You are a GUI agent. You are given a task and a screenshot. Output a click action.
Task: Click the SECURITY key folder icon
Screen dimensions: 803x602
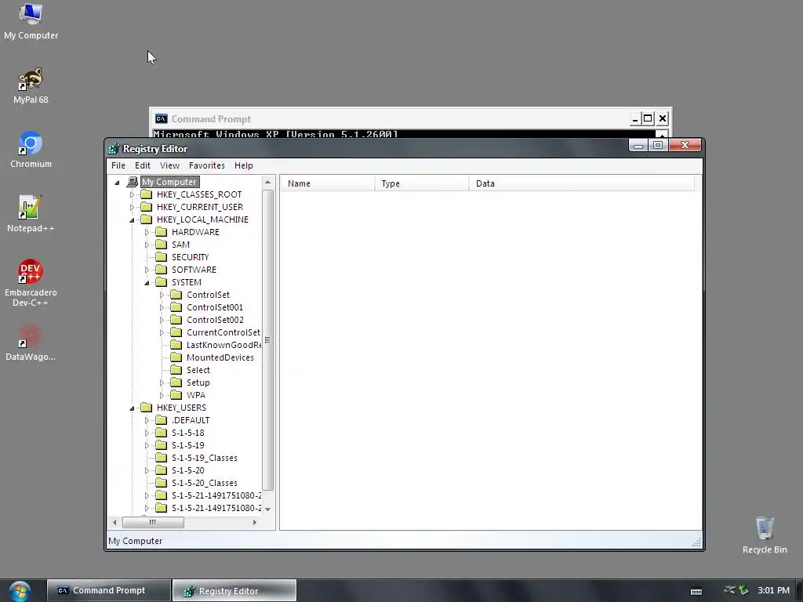point(162,257)
